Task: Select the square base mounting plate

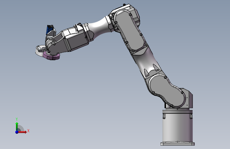Action: click(177, 143)
